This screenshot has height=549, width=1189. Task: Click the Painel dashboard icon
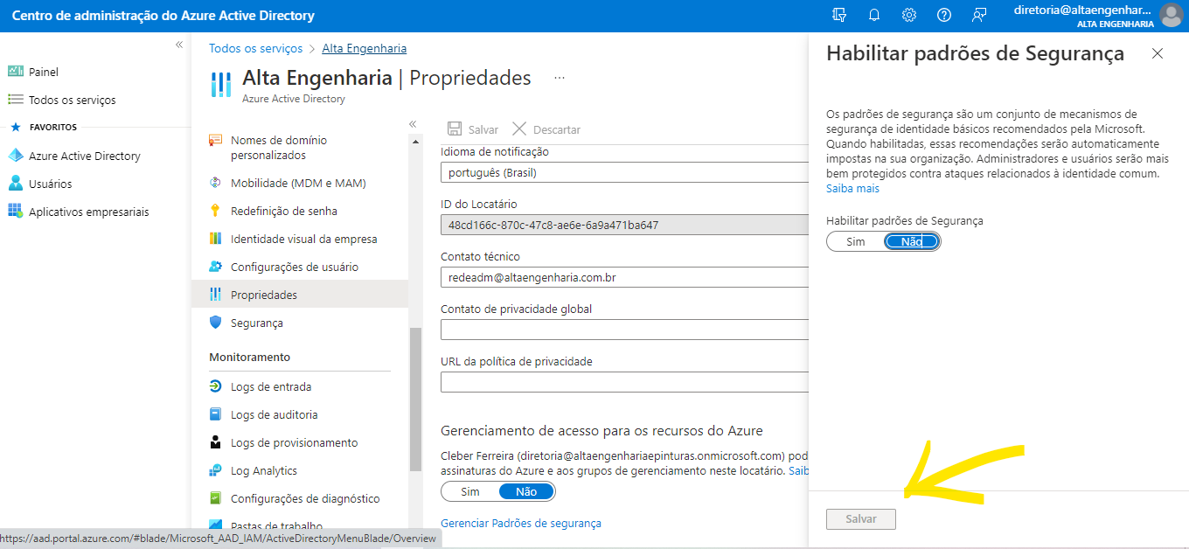click(15, 72)
